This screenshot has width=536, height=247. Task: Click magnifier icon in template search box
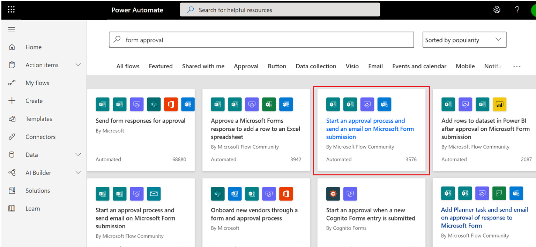pos(118,40)
